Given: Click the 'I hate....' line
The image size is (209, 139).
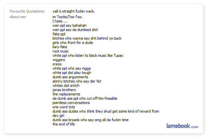Looking at the screenshot, I should [x=60, y=21].
